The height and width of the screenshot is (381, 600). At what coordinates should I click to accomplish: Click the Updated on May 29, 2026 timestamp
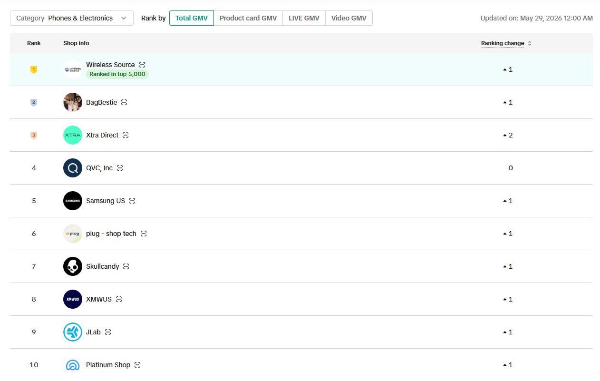[536, 18]
